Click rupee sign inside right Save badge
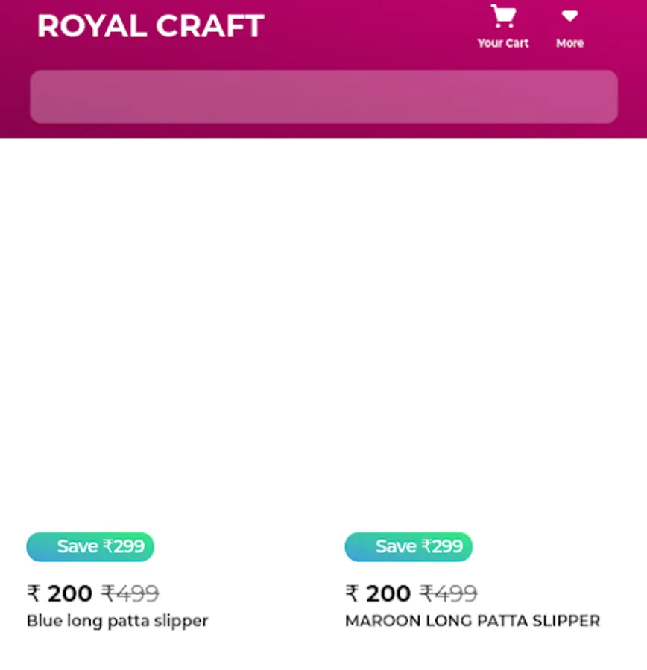The height and width of the screenshot is (670, 647). [x=426, y=546]
